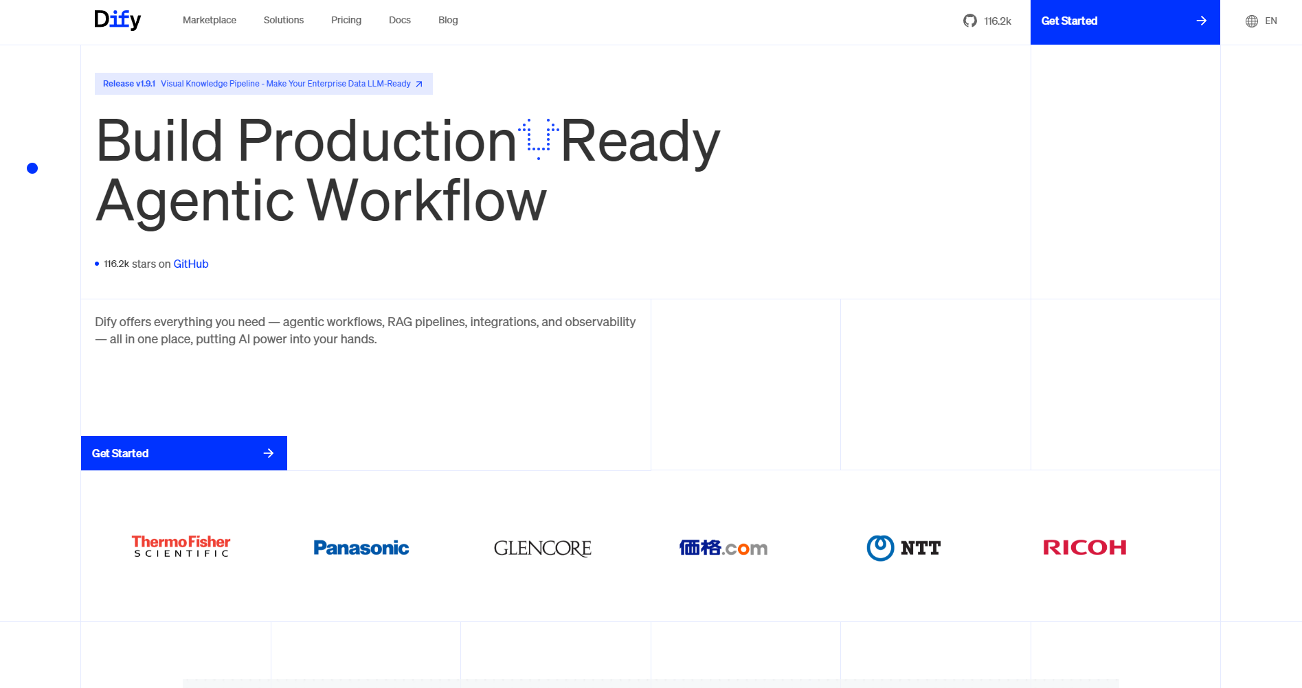Open the GitHub octocat icon in navbar
Image resolution: width=1302 pixels, height=688 pixels.
click(x=969, y=21)
